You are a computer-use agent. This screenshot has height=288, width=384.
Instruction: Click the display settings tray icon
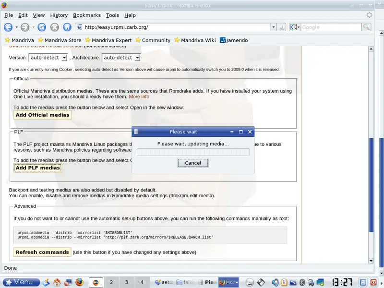tap(293, 282)
